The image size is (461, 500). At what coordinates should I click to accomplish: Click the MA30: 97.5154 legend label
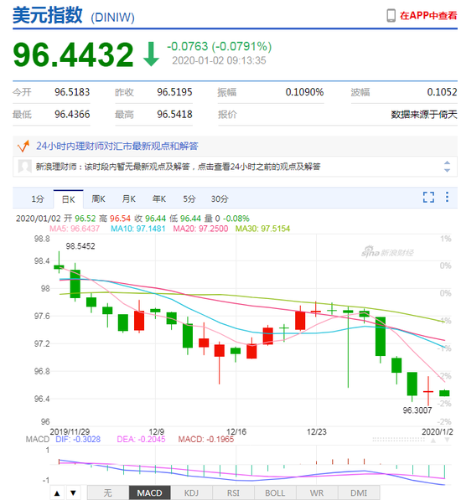point(263,229)
